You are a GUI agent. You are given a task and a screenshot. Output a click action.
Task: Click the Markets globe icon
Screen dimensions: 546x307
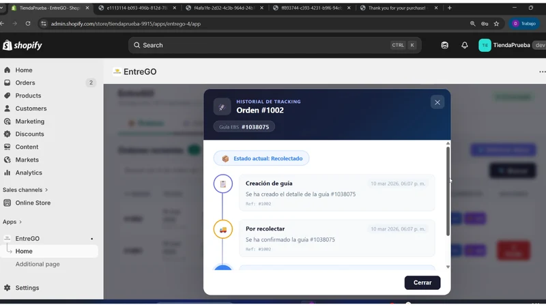click(8, 160)
